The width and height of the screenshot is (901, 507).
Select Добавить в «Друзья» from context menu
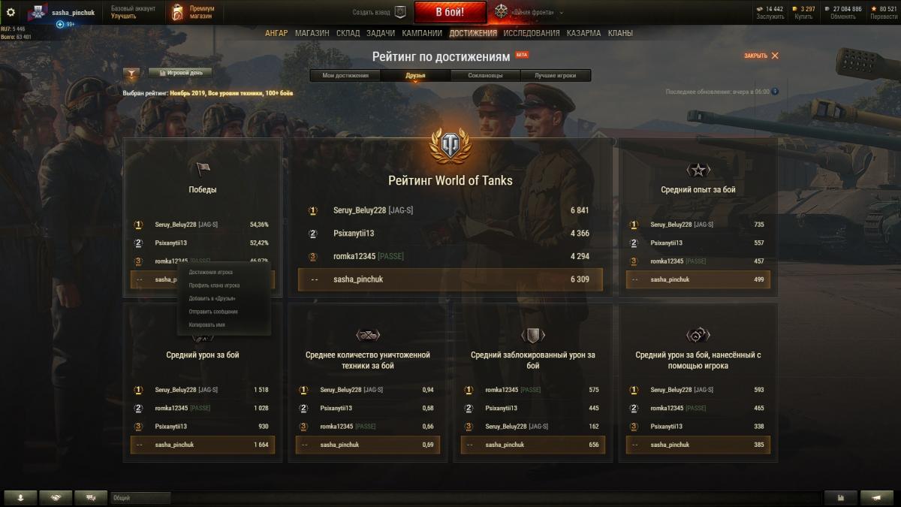pyautogui.click(x=212, y=298)
